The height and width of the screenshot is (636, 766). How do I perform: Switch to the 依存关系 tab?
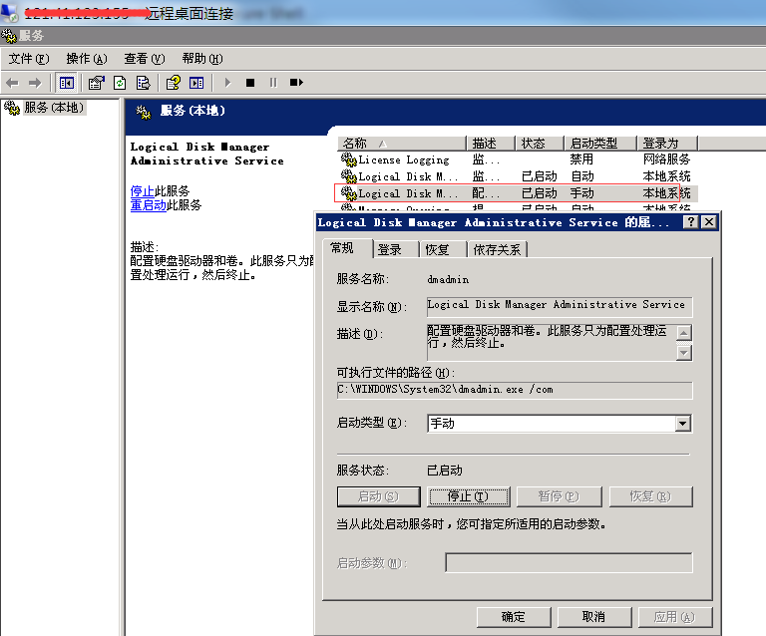[497, 249]
